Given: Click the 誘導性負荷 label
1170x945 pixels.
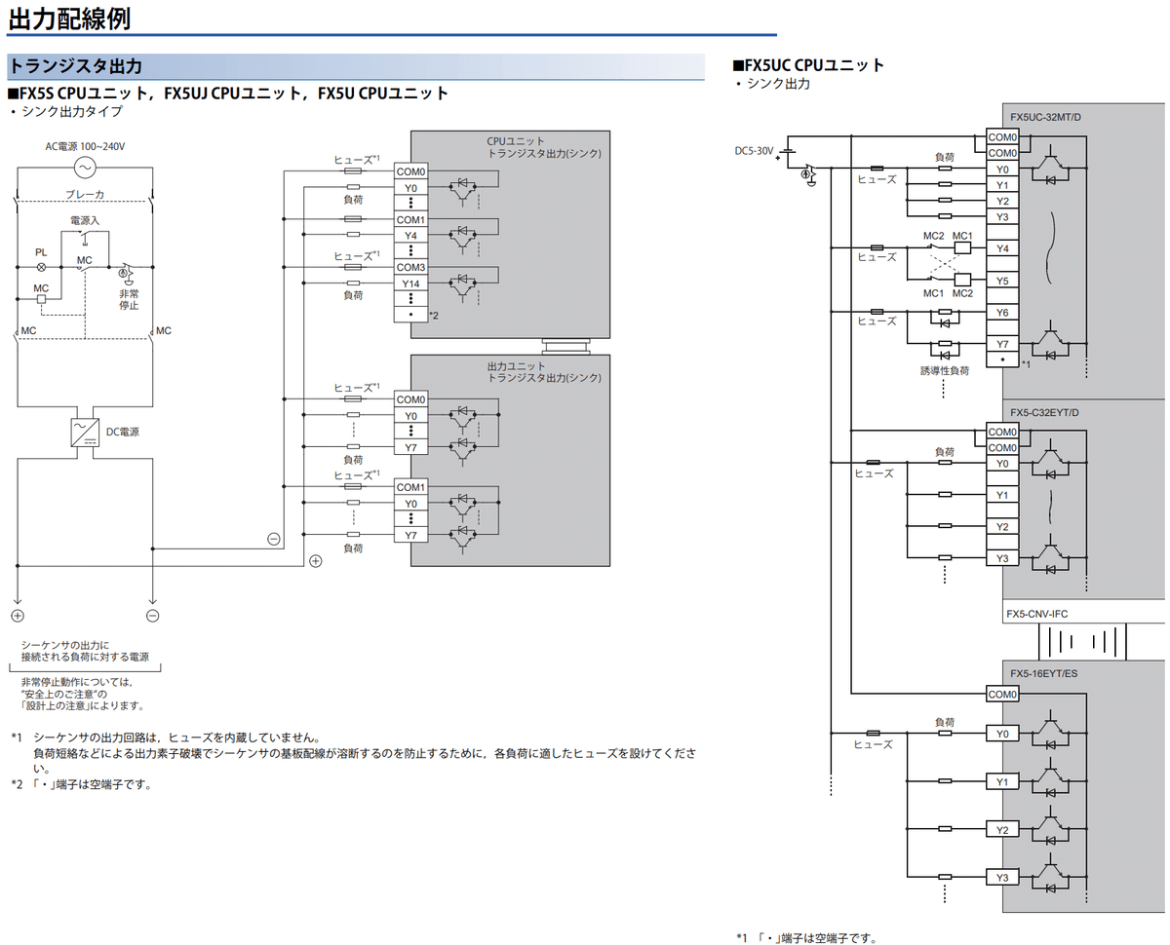Looking at the screenshot, I should click(945, 371).
